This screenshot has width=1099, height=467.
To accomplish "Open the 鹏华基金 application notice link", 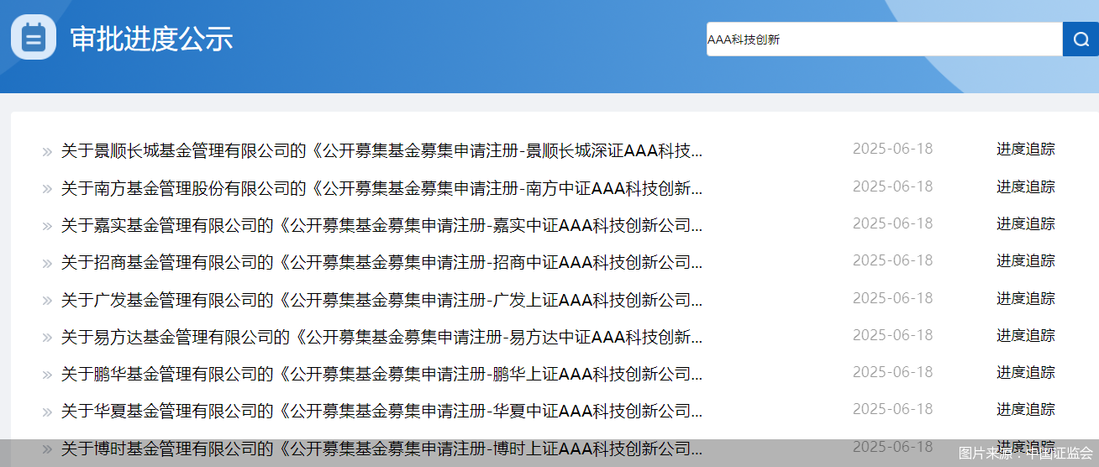I will point(381,374).
